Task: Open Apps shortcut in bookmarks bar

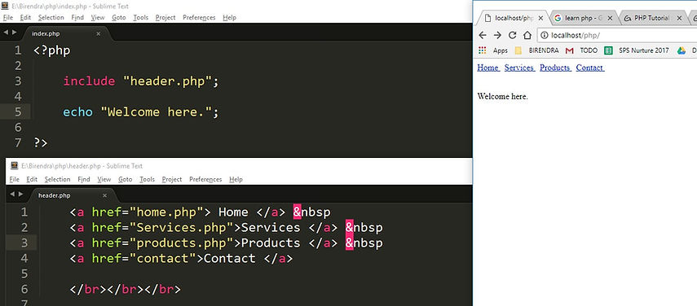Action: click(493, 50)
